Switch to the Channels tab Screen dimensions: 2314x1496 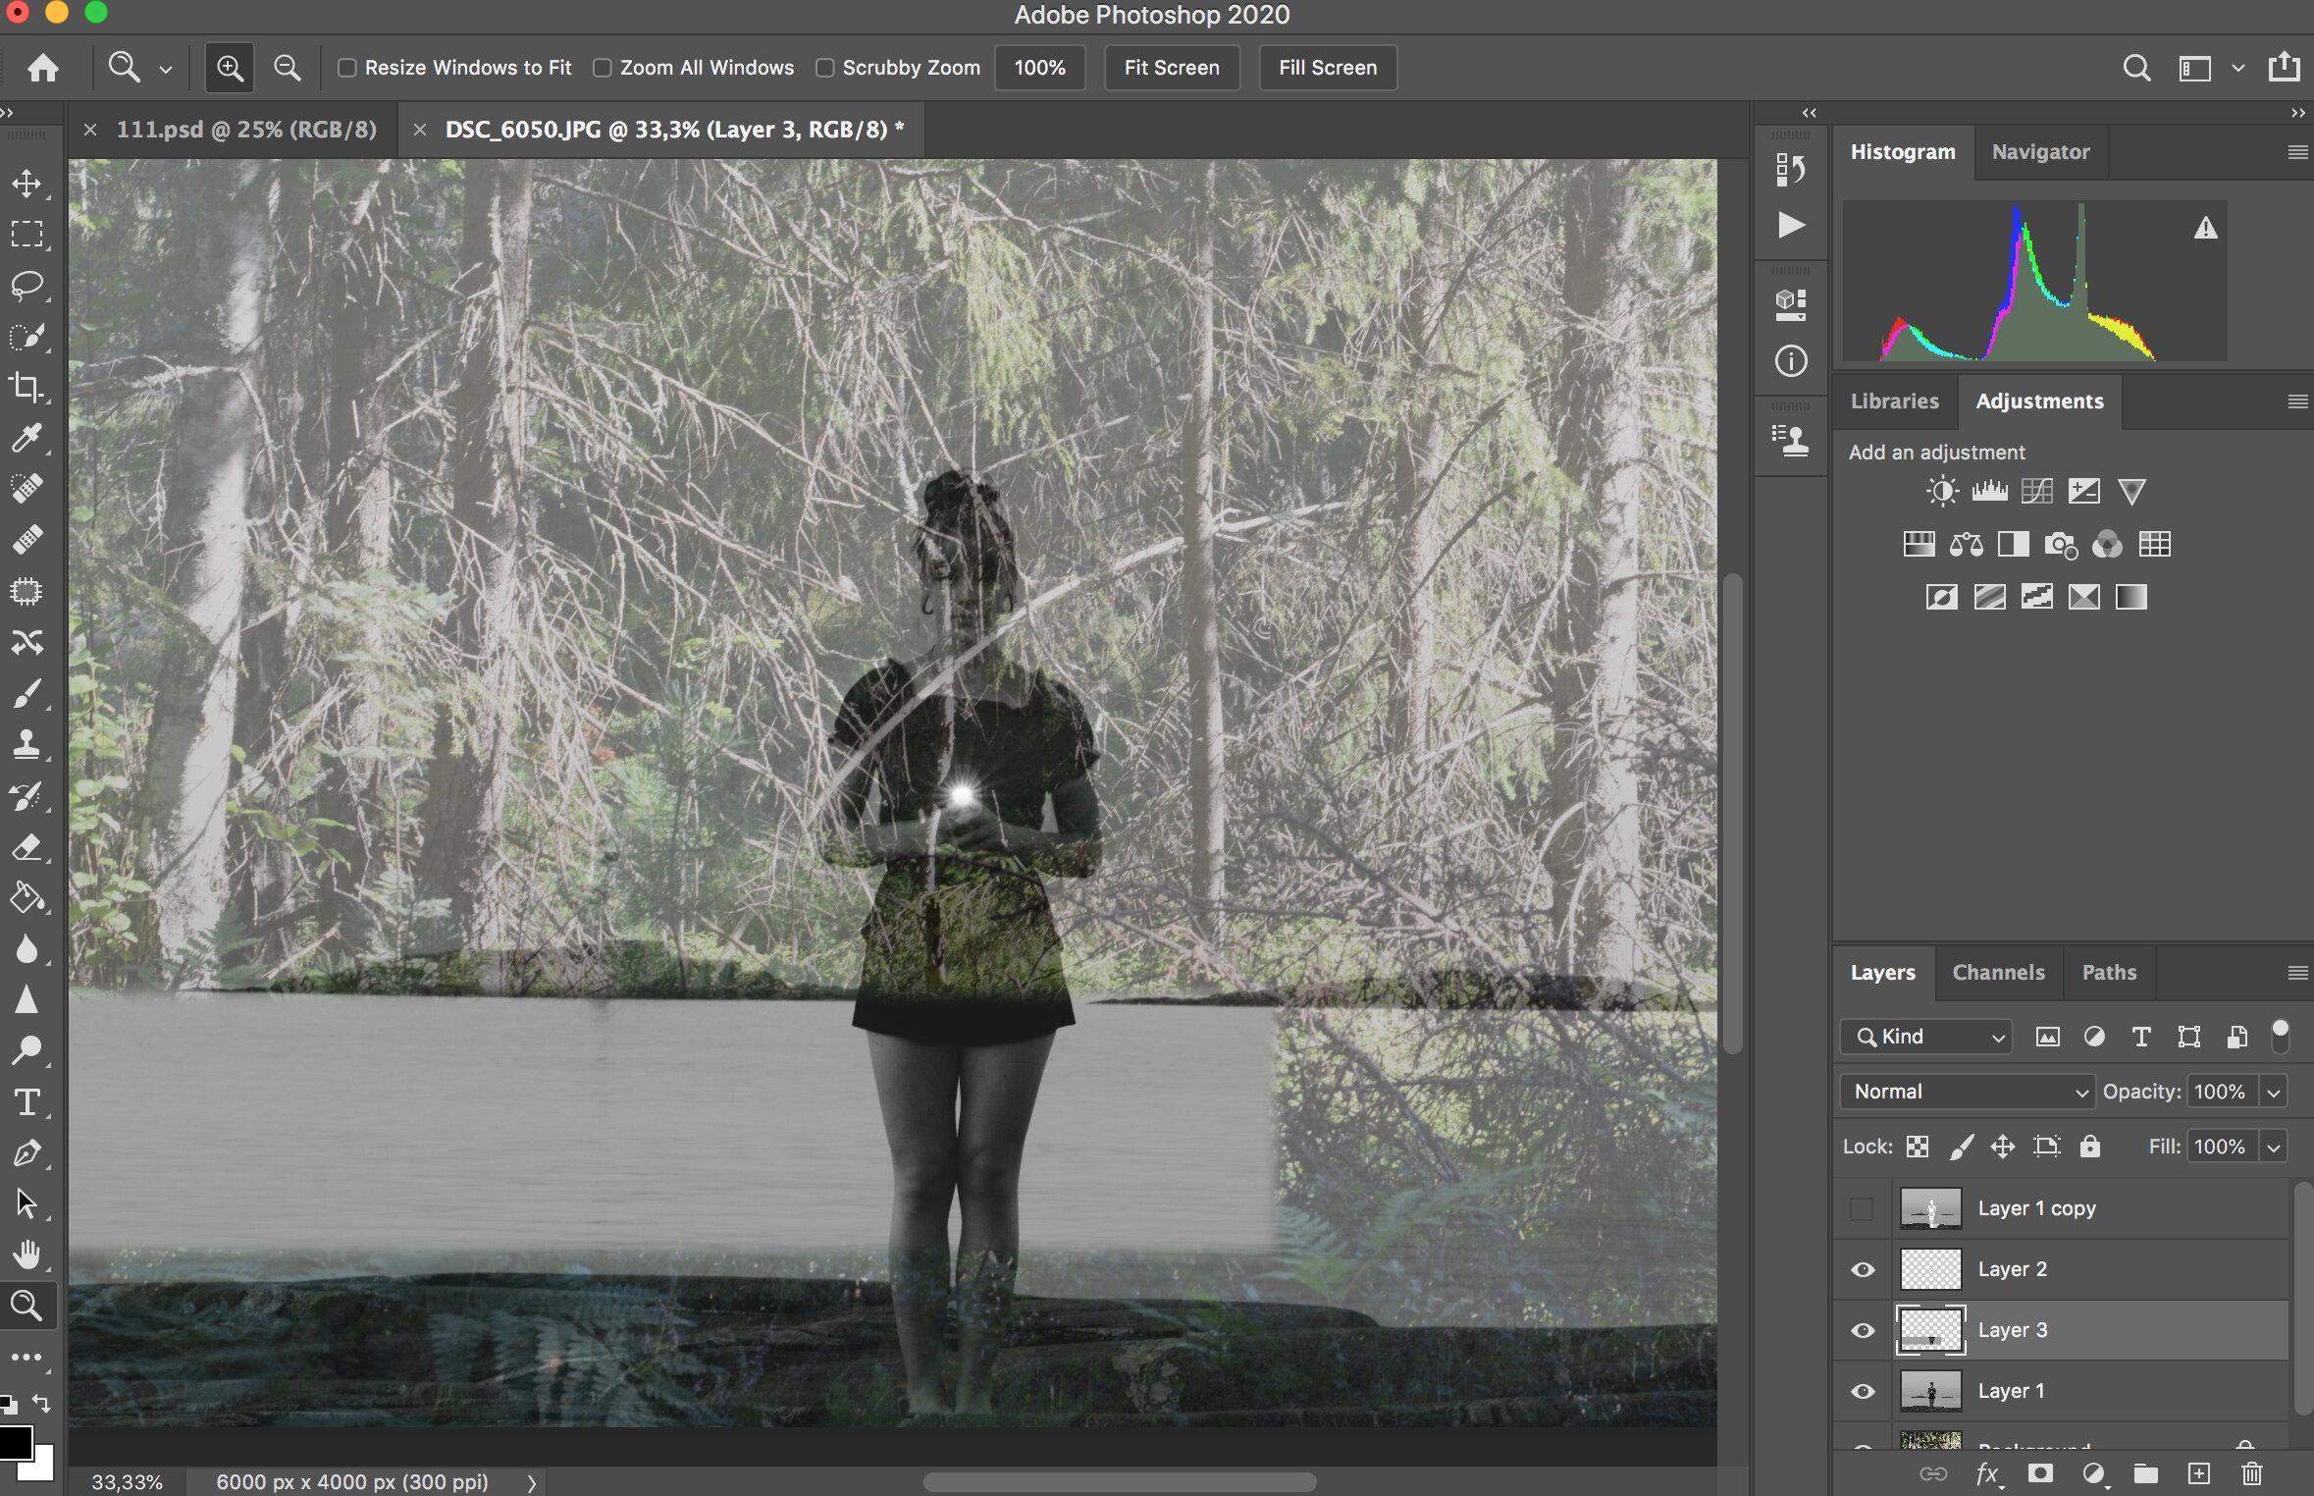tap(1999, 972)
